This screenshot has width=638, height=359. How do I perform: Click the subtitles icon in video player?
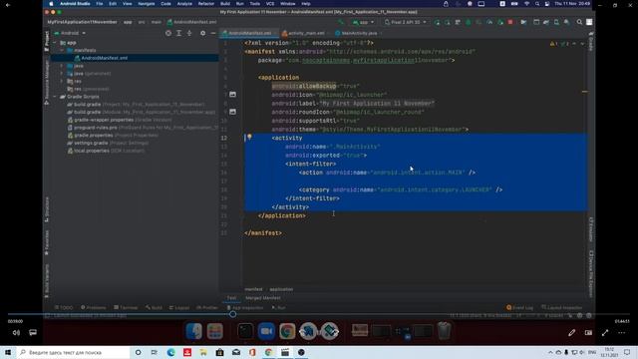click(33, 332)
